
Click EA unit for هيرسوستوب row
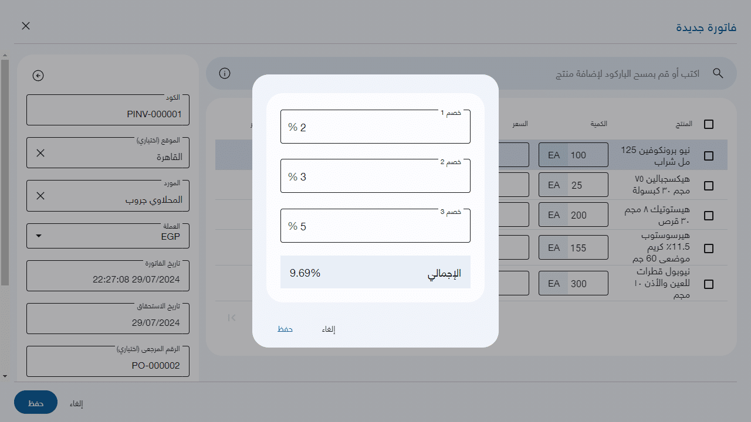pyautogui.click(x=554, y=247)
